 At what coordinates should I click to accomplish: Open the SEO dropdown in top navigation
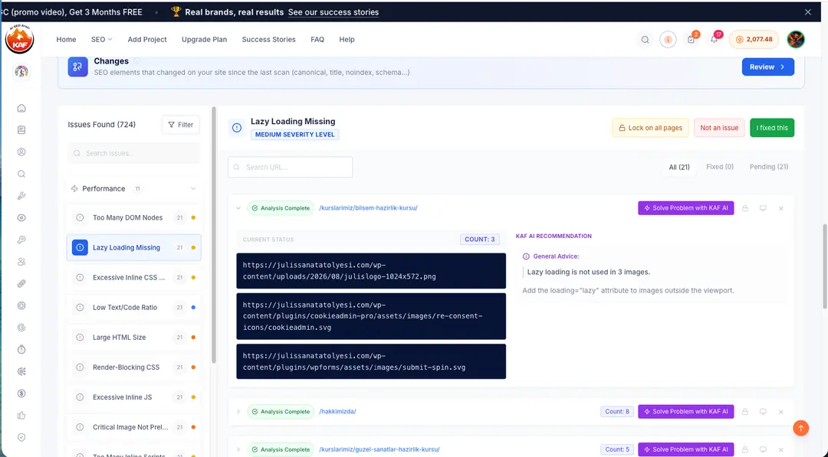[101, 40]
